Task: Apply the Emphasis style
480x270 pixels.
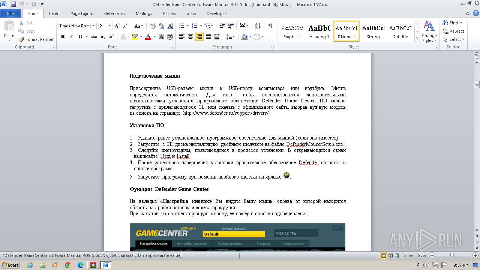Action: tap(292, 31)
